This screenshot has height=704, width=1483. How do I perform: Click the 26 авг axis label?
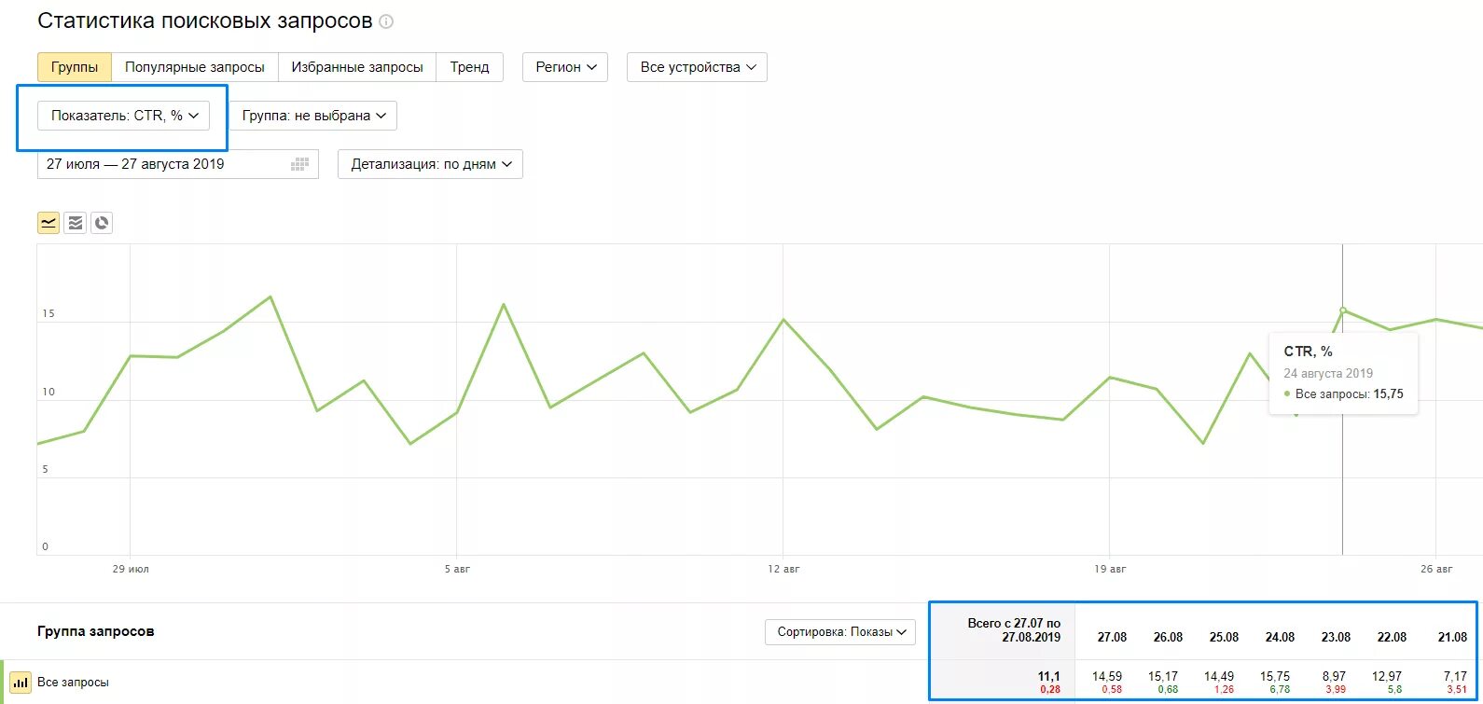[1436, 569]
